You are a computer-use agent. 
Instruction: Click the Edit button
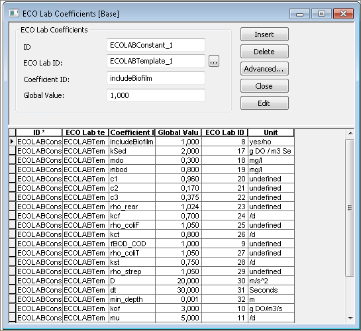click(264, 103)
